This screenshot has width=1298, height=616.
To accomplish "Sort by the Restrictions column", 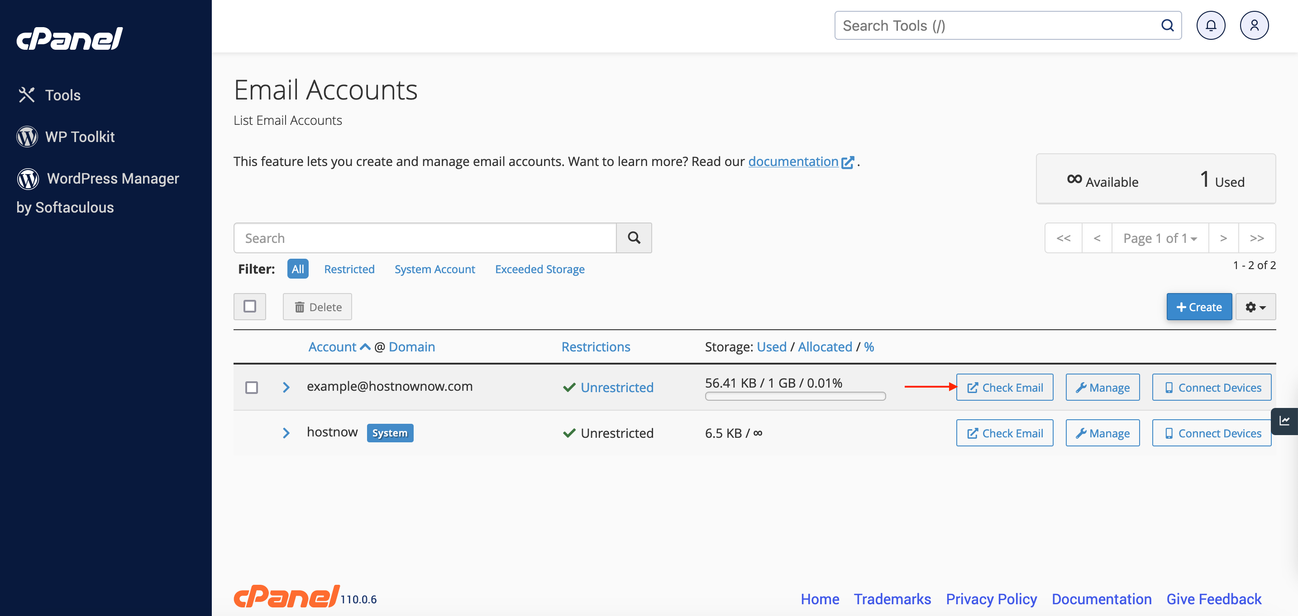I will [x=596, y=346].
